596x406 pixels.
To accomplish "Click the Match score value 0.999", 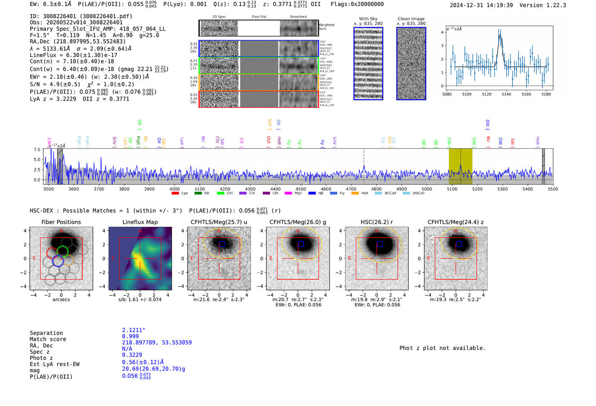I will [x=130, y=337].
